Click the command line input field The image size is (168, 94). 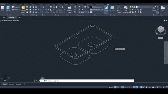click(x=87, y=81)
